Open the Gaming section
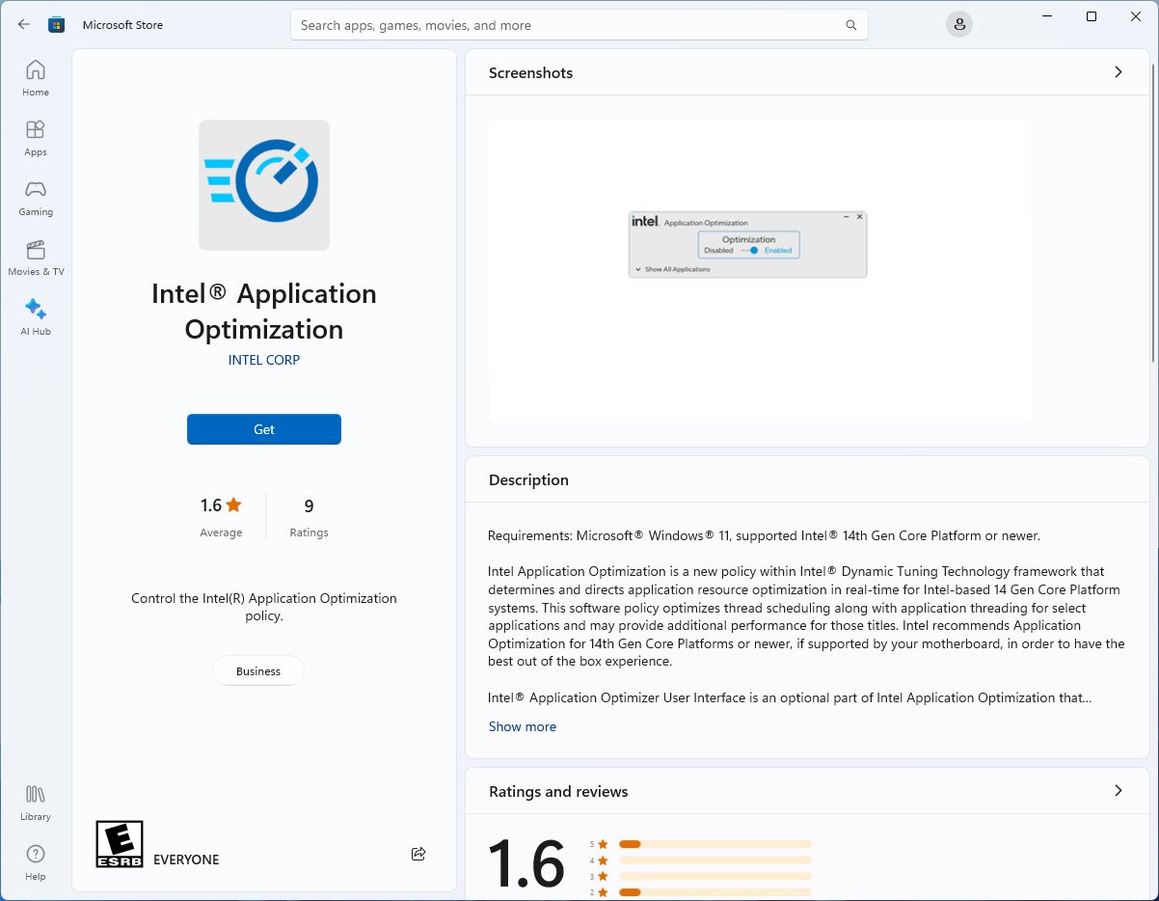 pyautogui.click(x=35, y=198)
